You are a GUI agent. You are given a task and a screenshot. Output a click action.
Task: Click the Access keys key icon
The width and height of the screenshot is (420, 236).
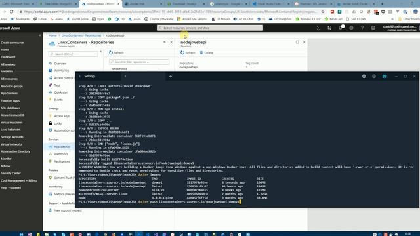51,116
